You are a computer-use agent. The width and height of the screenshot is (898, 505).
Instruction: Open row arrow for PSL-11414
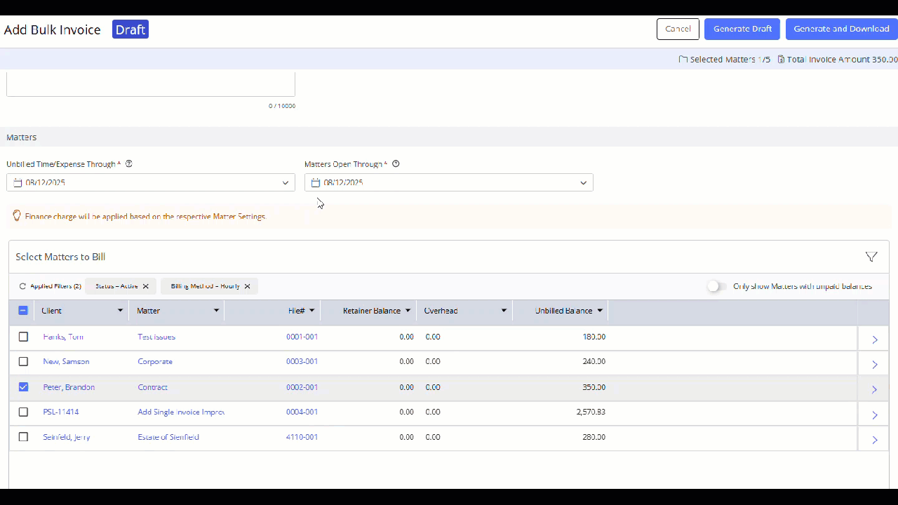874,415
